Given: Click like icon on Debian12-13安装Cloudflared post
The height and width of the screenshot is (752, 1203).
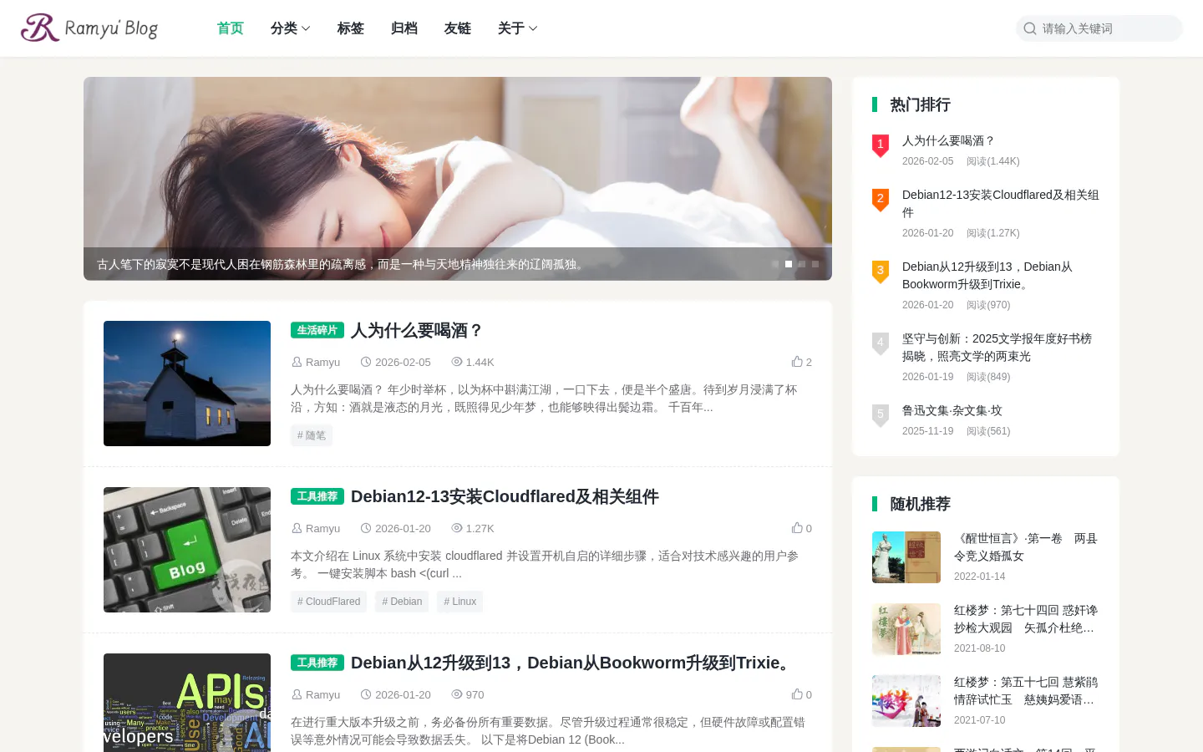Looking at the screenshot, I should click(x=797, y=528).
